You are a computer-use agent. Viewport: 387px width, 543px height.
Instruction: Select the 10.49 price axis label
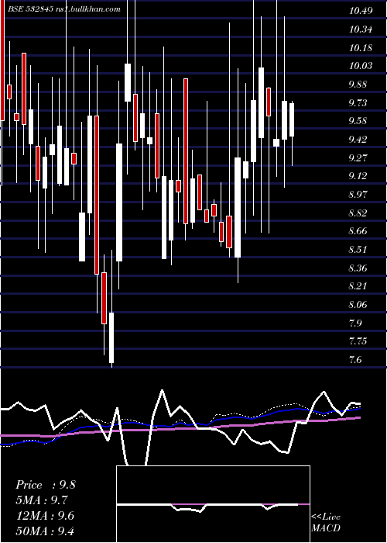[361, 11]
